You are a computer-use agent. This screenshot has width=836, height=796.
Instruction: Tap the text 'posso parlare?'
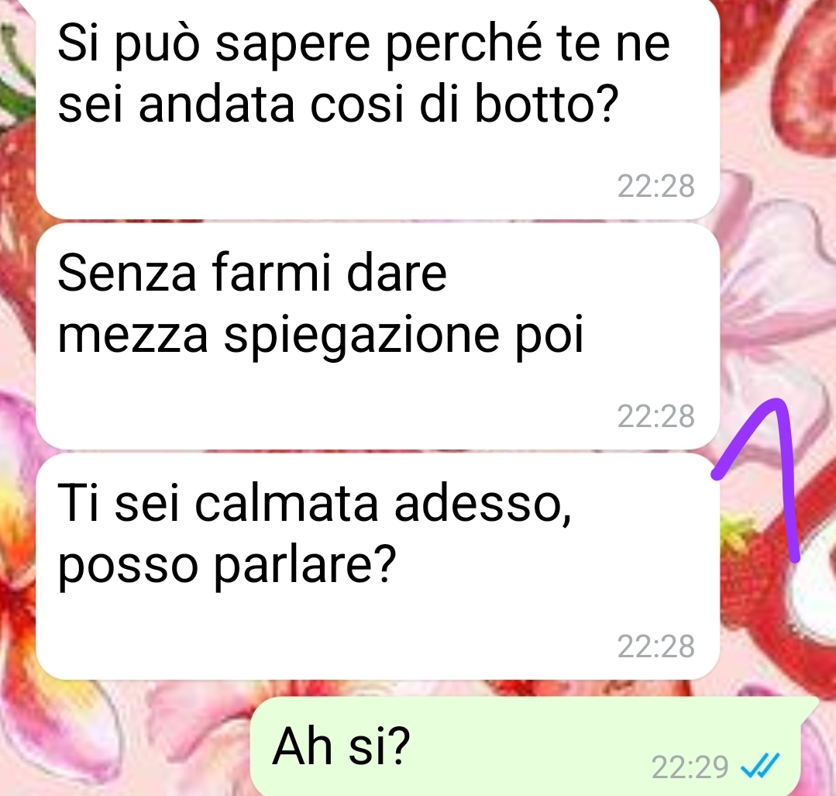pos(227,566)
